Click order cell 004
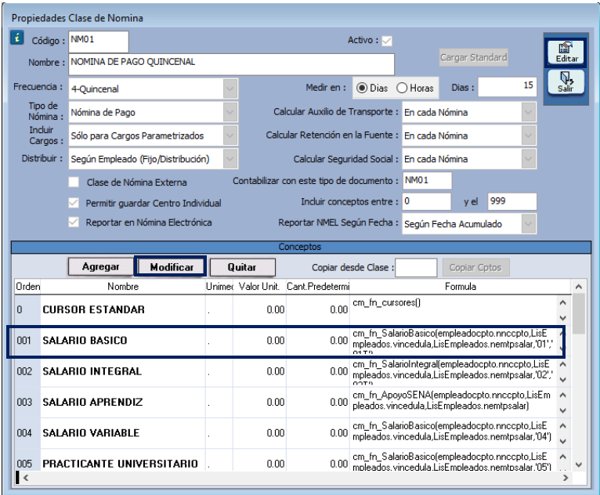 click(27, 433)
